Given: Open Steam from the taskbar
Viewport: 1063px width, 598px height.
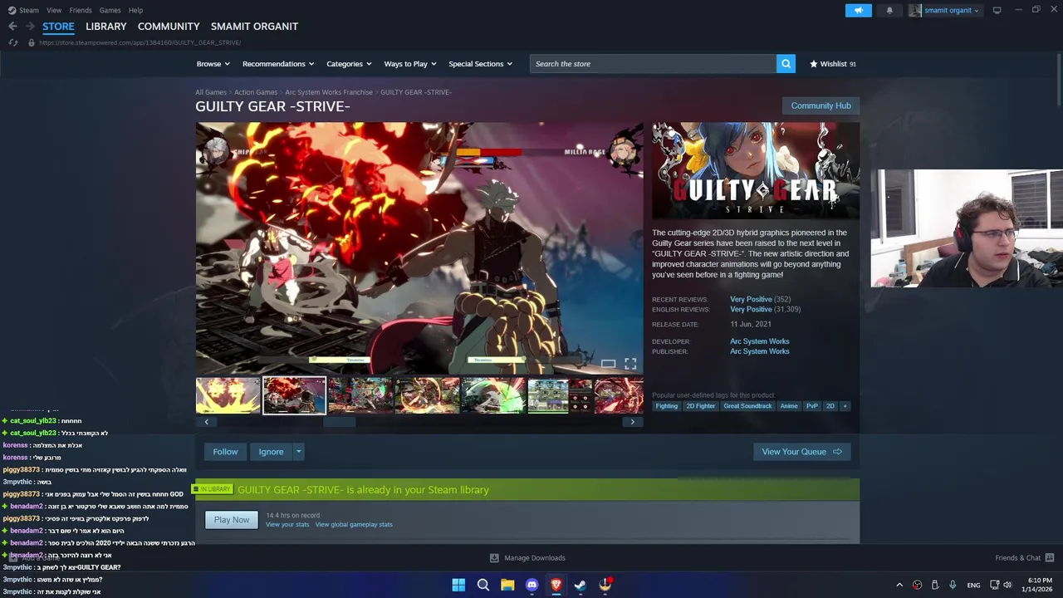Looking at the screenshot, I should tap(580, 585).
